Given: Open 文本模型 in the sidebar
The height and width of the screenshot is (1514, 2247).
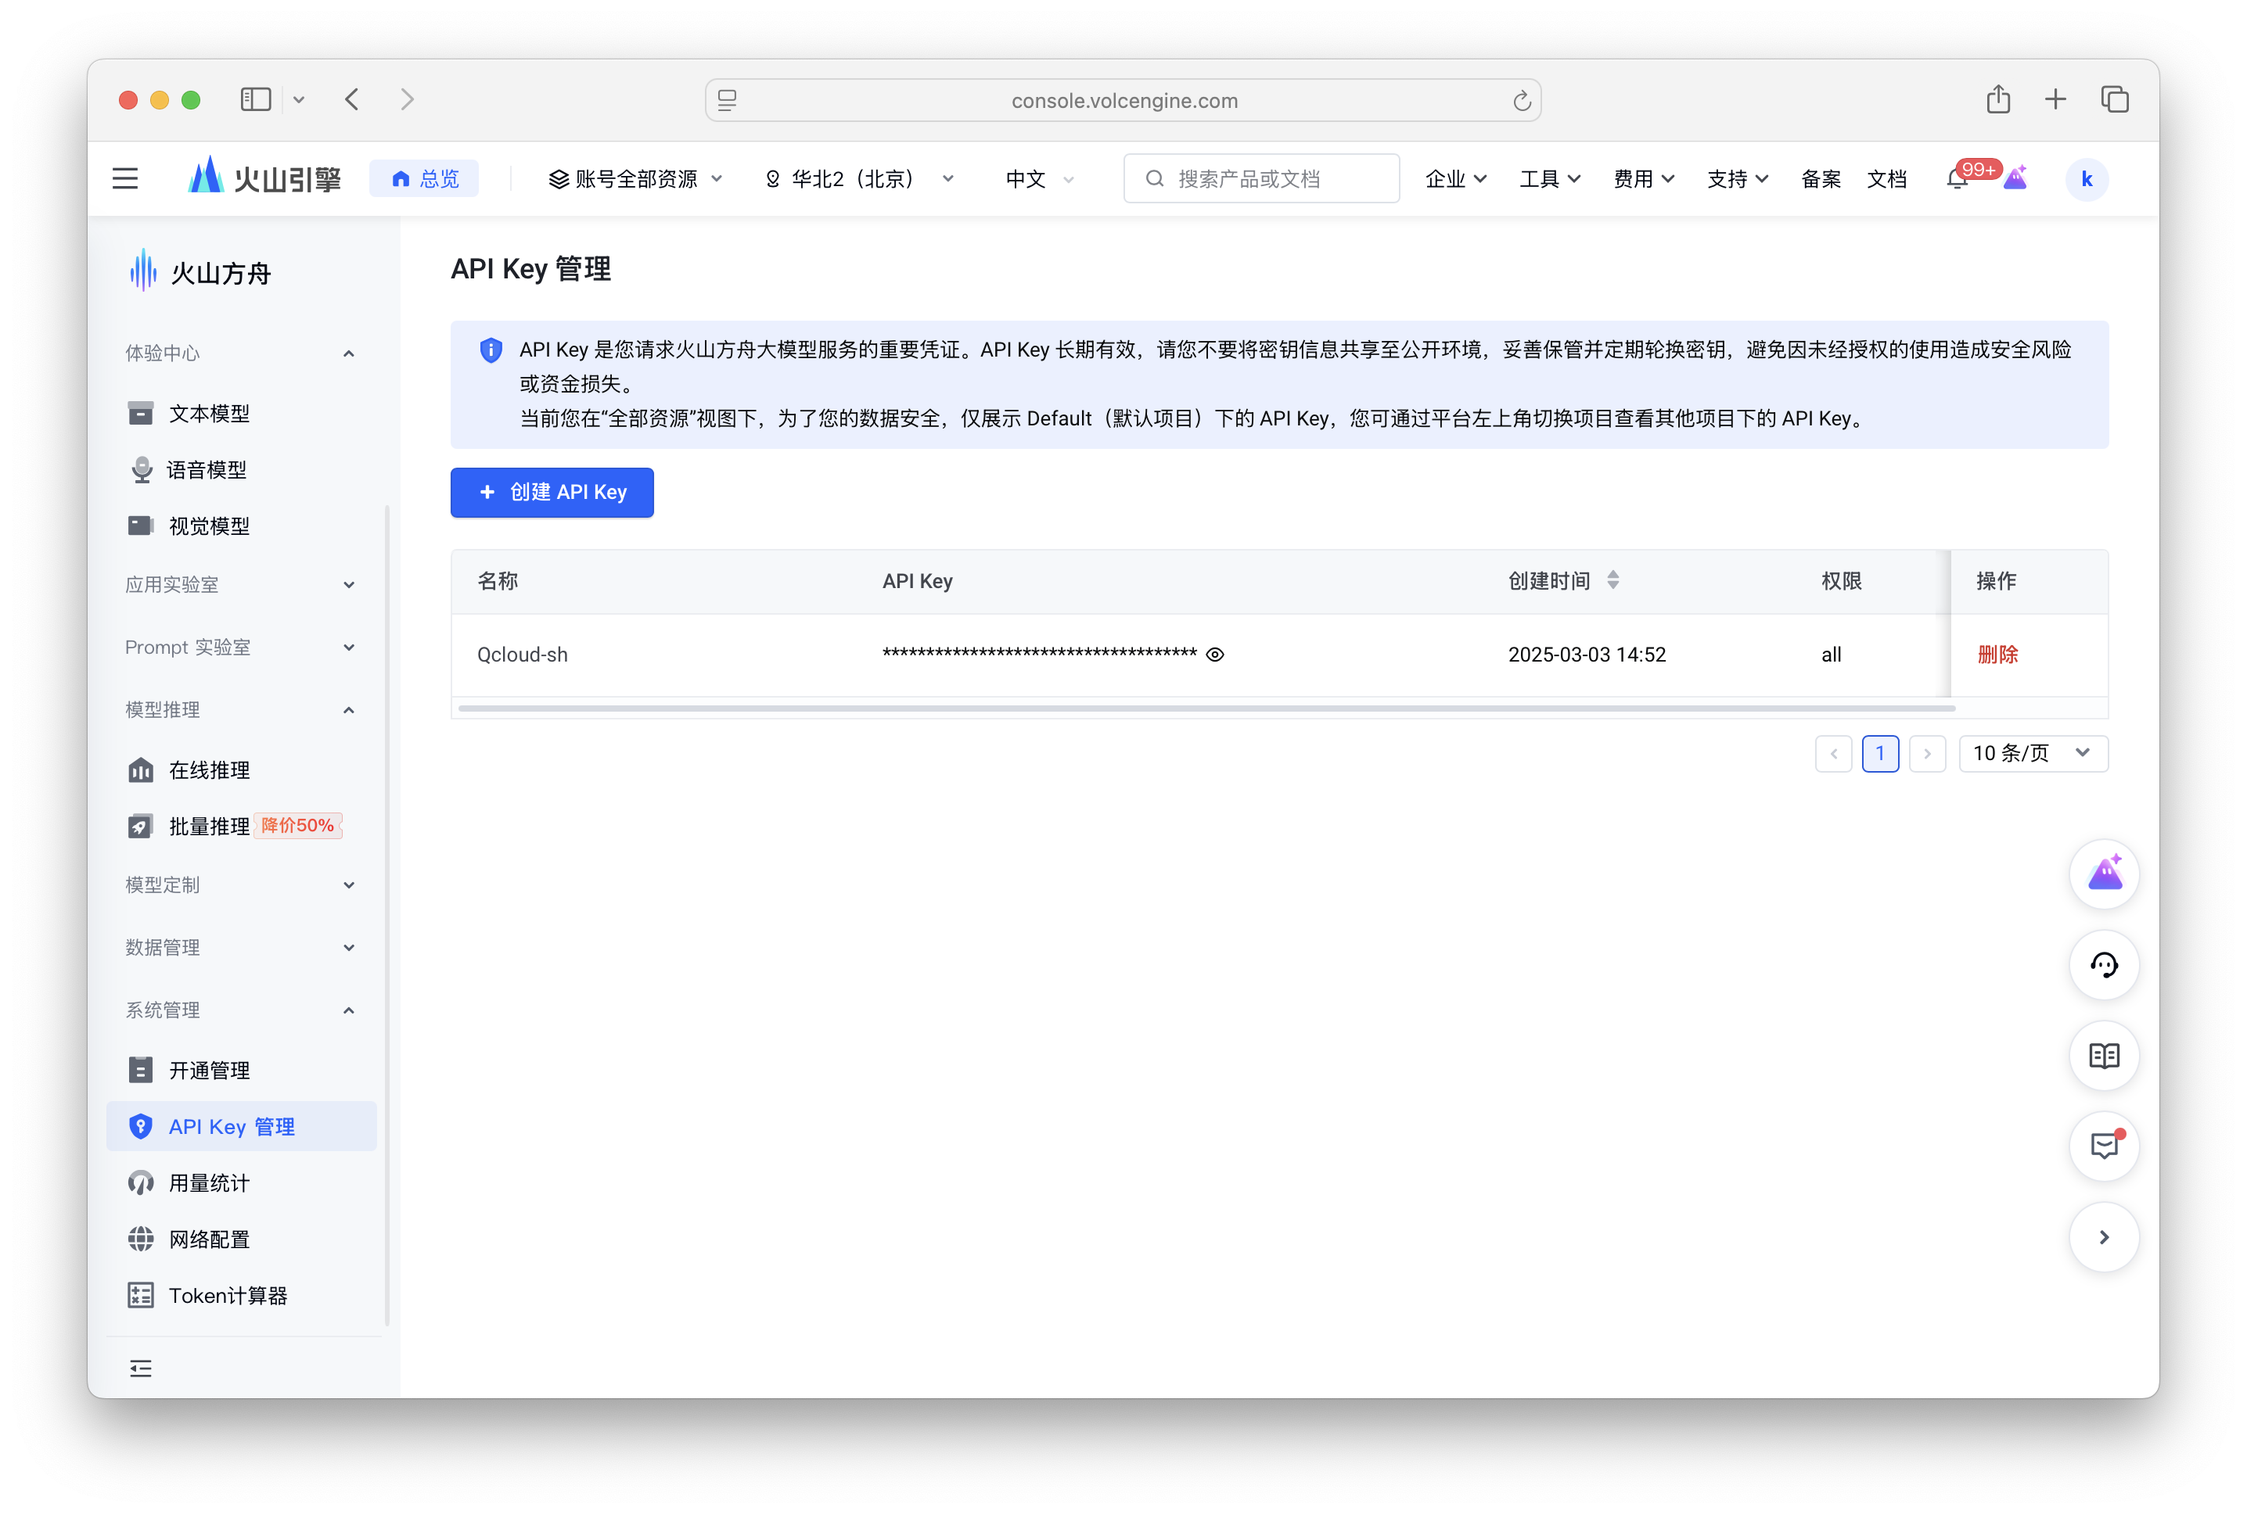Looking at the screenshot, I should pos(209,413).
